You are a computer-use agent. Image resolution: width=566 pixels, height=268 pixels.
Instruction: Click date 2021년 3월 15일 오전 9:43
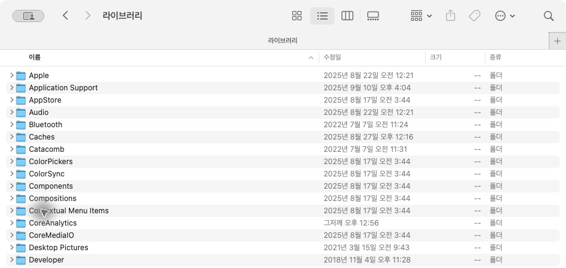click(367, 248)
